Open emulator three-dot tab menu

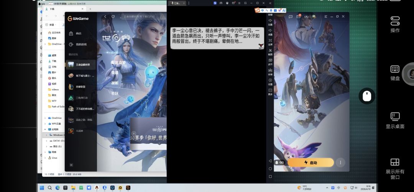(189, 3)
